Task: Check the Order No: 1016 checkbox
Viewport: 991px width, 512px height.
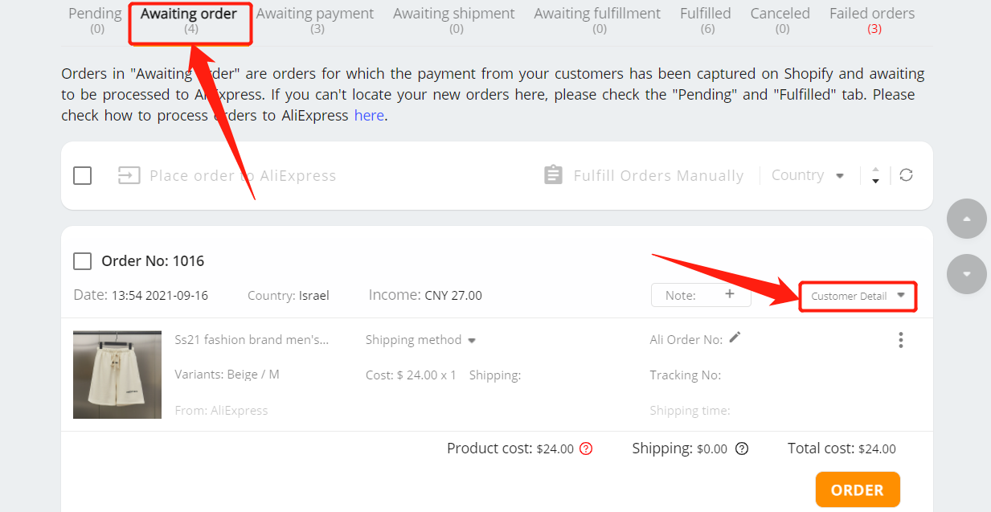Action: tap(82, 261)
